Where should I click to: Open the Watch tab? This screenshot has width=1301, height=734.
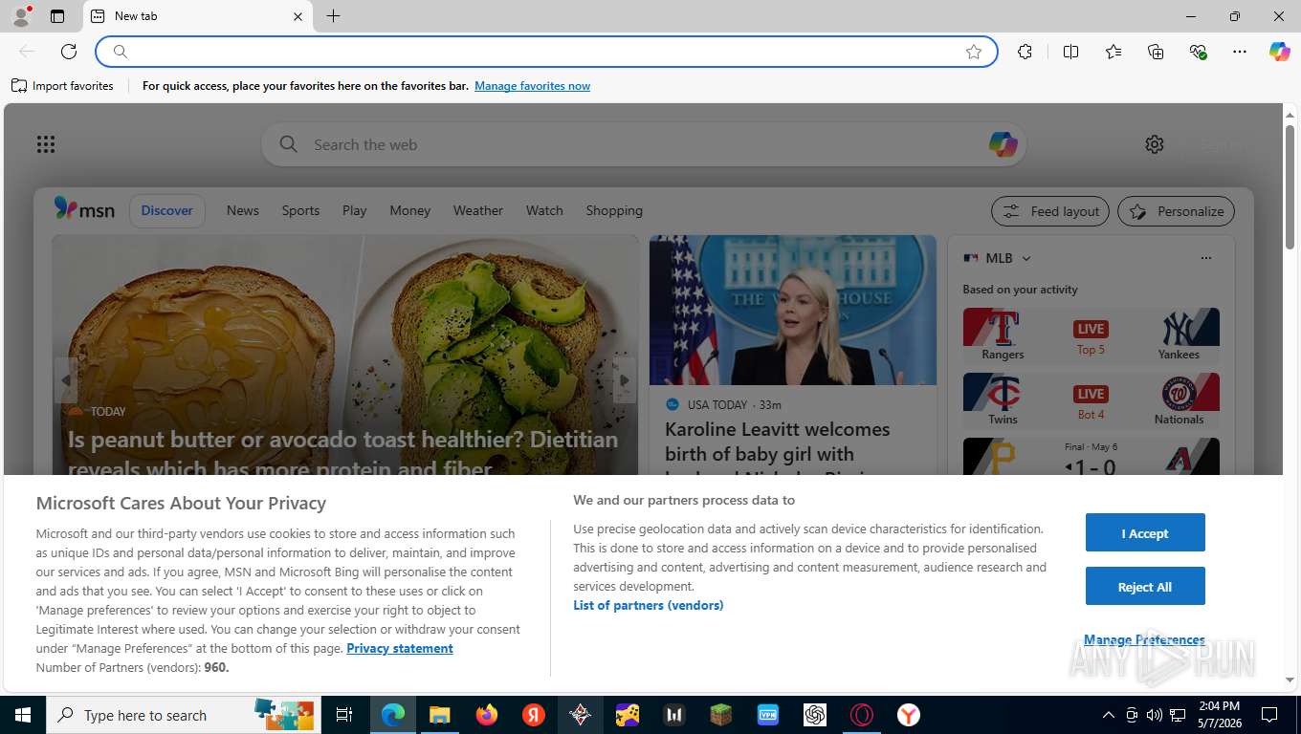(x=544, y=210)
